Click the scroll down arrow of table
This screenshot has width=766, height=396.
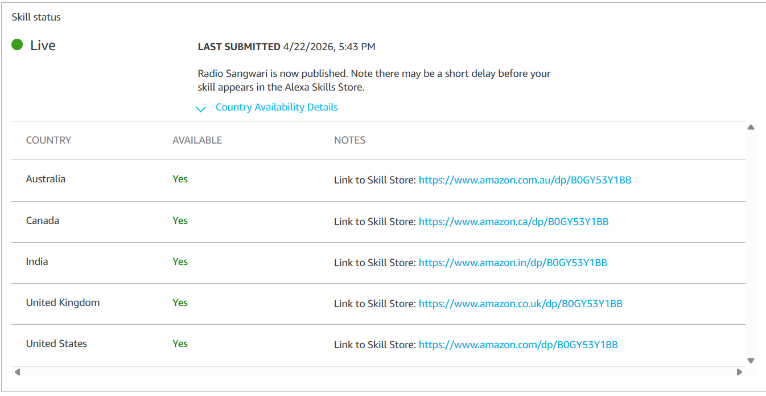click(751, 360)
